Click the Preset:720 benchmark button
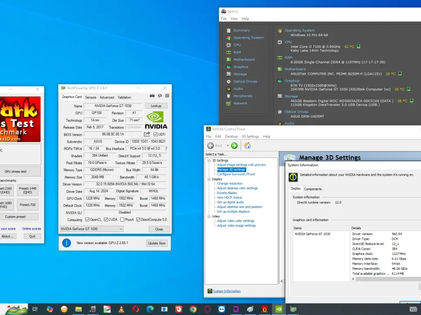The height and width of the screenshot is (315, 421). [27, 205]
